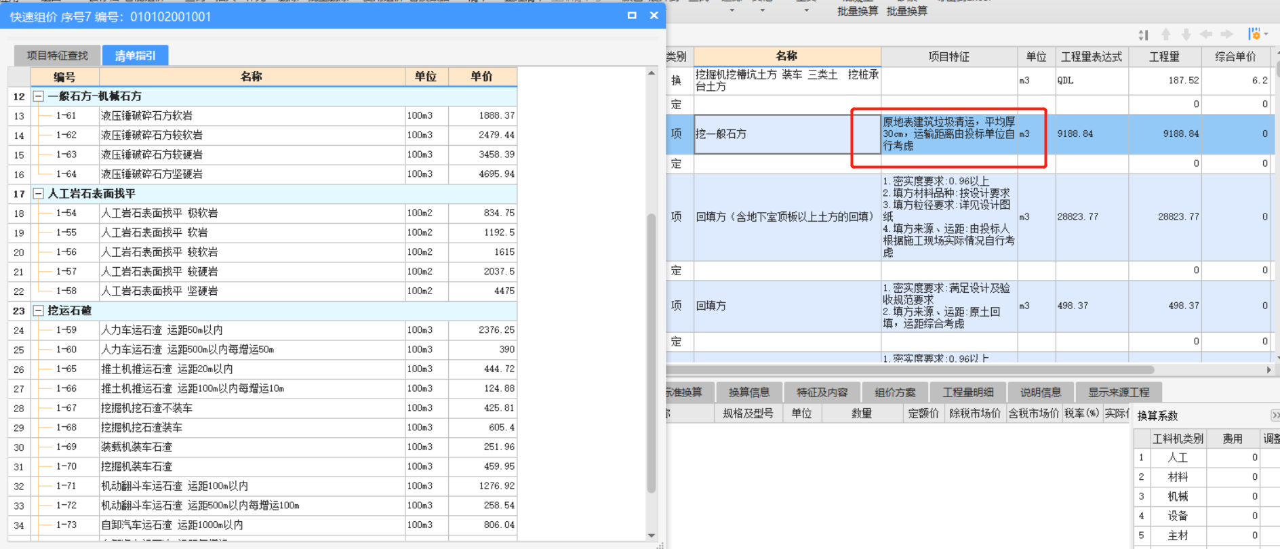Viewport: 1280px width, 549px height.
Task: Click the left arrow (promote) icon in the toolbar
Action: pos(1206,34)
